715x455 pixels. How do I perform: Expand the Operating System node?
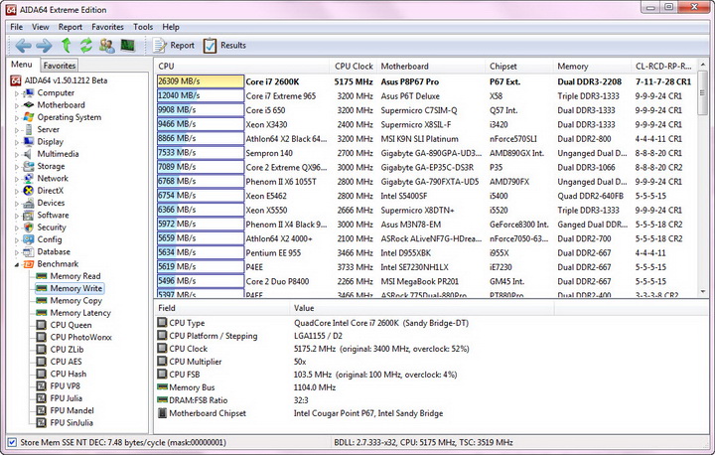point(17,118)
